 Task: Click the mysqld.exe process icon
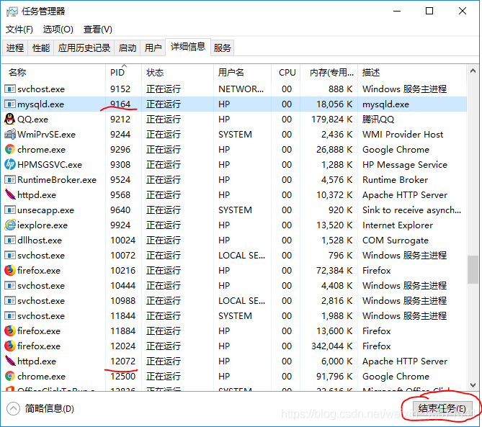click(x=10, y=104)
